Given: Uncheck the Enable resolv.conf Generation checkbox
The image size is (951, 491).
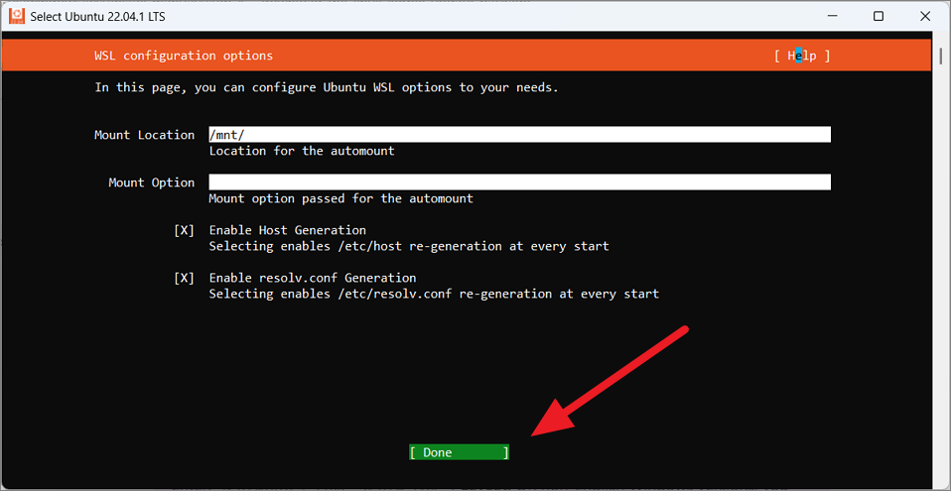Looking at the screenshot, I should point(184,278).
